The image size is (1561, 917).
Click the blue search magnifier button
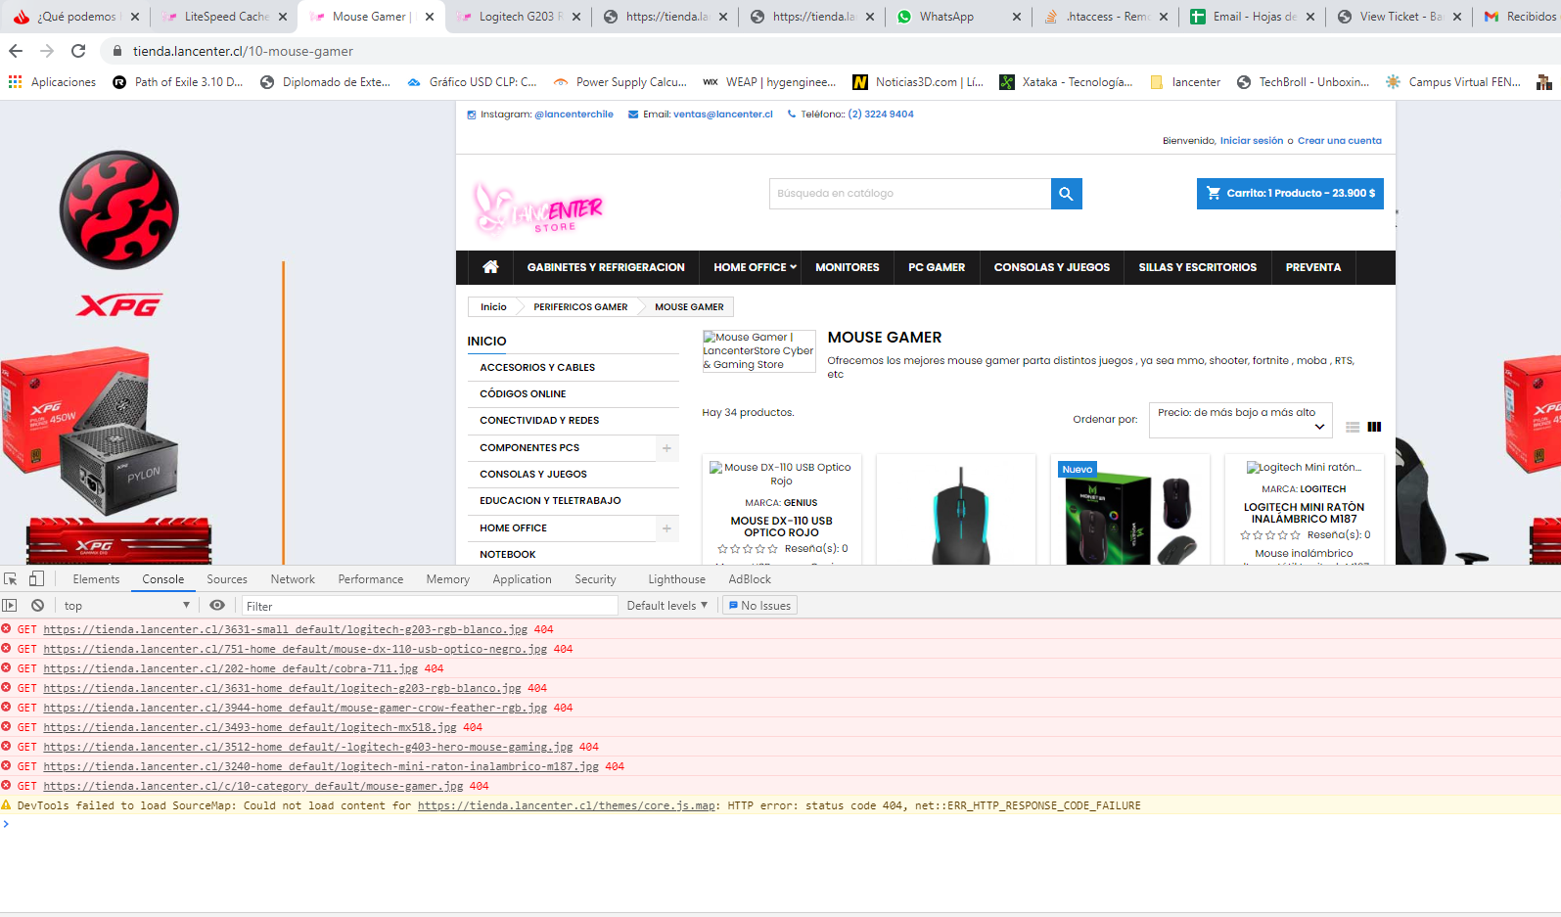tap(1066, 194)
